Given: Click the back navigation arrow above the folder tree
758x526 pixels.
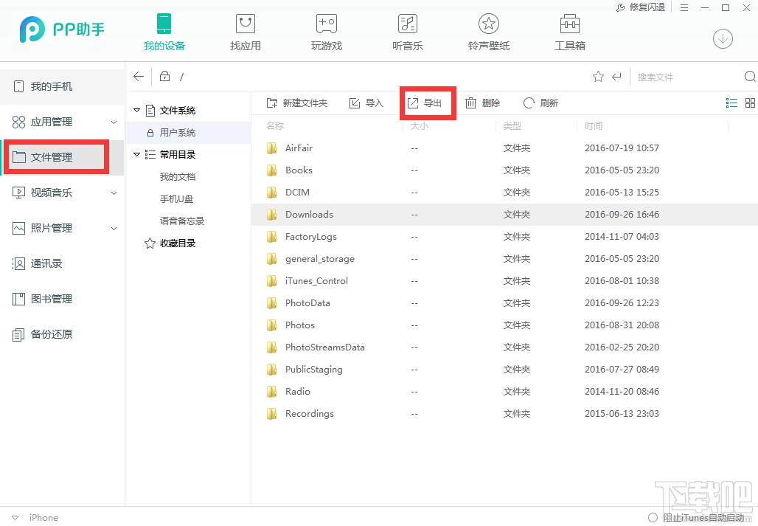Looking at the screenshot, I should pyautogui.click(x=139, y=76).
